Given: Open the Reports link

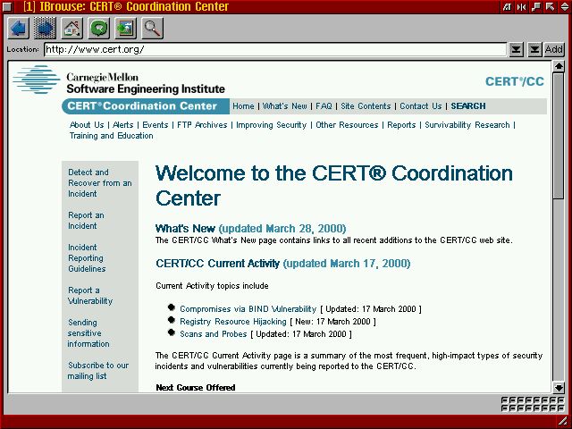Looking at the screenshot, I should point(401,125).
